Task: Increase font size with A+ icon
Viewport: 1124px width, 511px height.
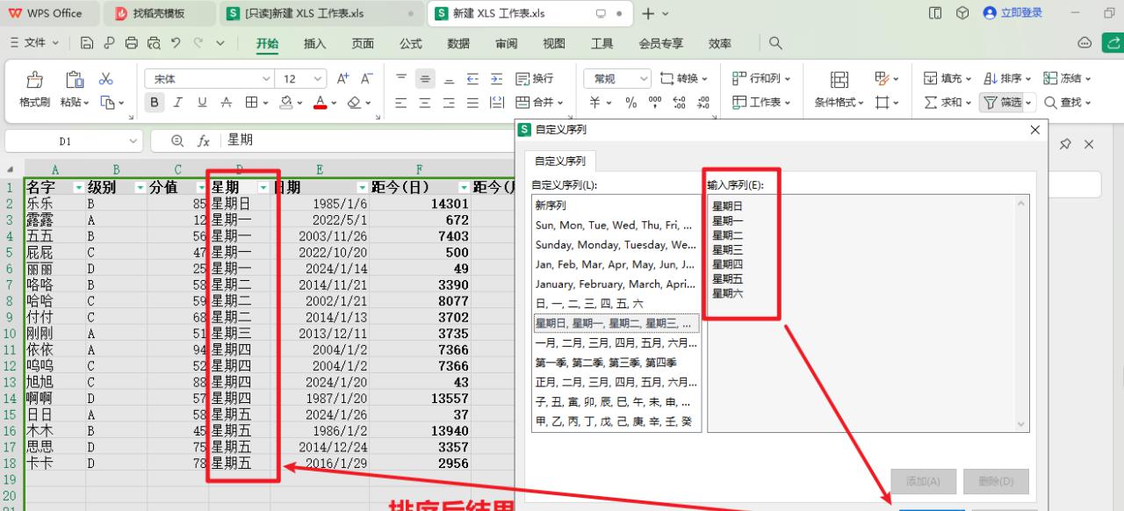Action: (x=343, y=79)
